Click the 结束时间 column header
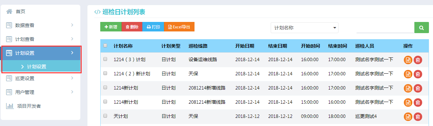This screenshot has height=126, width=433. pyautogui.click(x=337, y=46)
